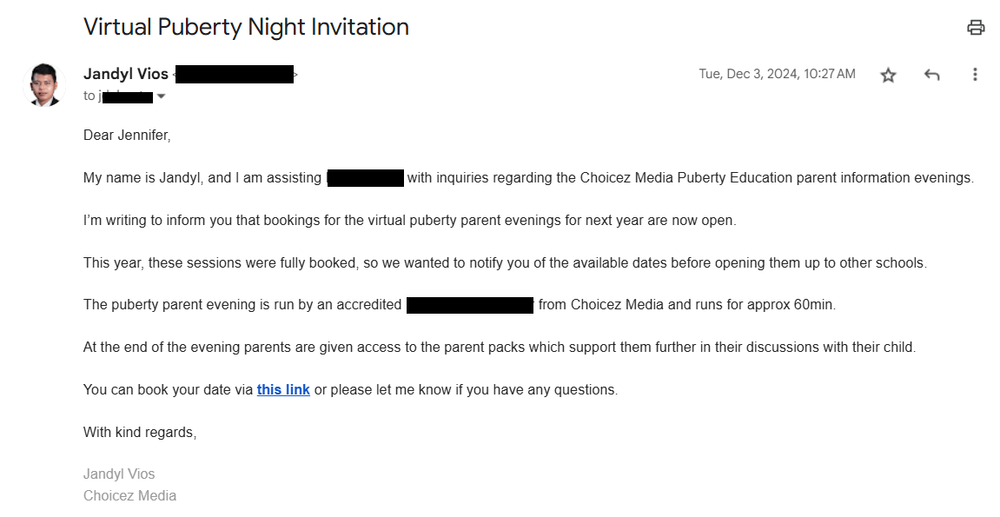Click the sentence about bookings now open
This screenshot has height=517, width=1000.
pyautogui.click(x=409, y=220)
